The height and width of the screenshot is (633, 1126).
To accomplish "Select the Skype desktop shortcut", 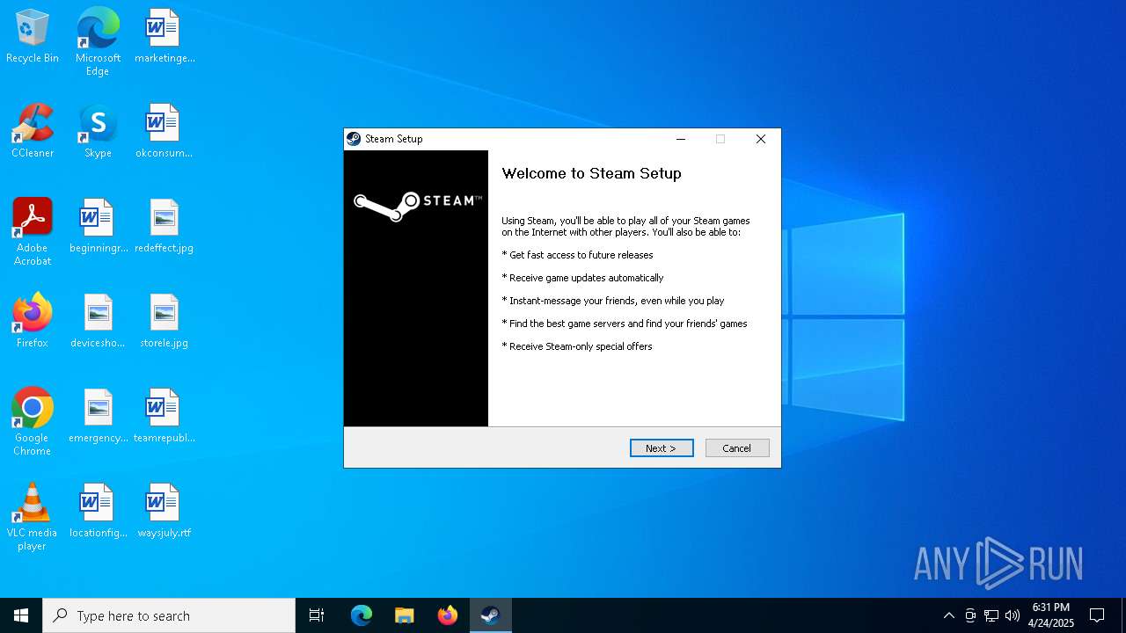I will pos(98,132).
